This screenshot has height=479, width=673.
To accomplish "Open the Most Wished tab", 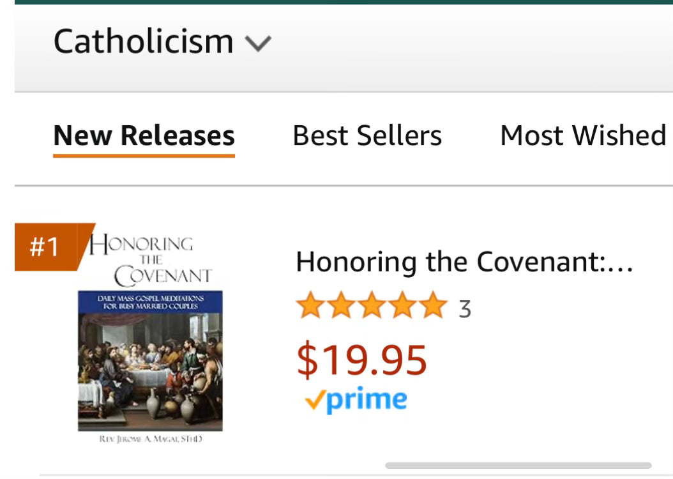I will (582, 135).
